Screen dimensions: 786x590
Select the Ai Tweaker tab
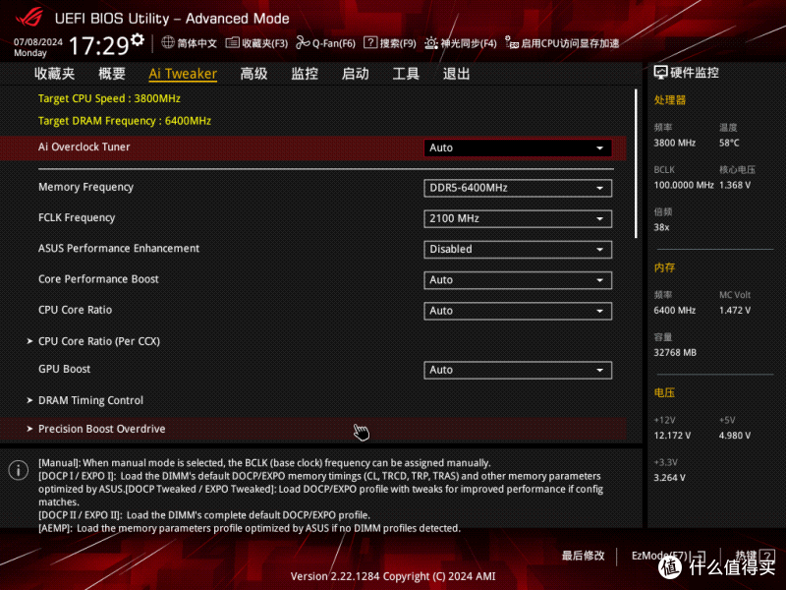(183, 74)
